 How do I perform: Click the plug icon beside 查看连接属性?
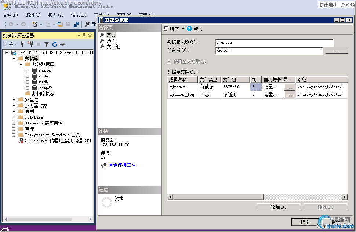pyautogui.click(x=104, y=165)
